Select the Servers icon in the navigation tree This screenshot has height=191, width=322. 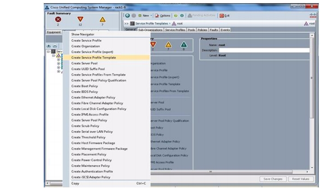(53, 51)
